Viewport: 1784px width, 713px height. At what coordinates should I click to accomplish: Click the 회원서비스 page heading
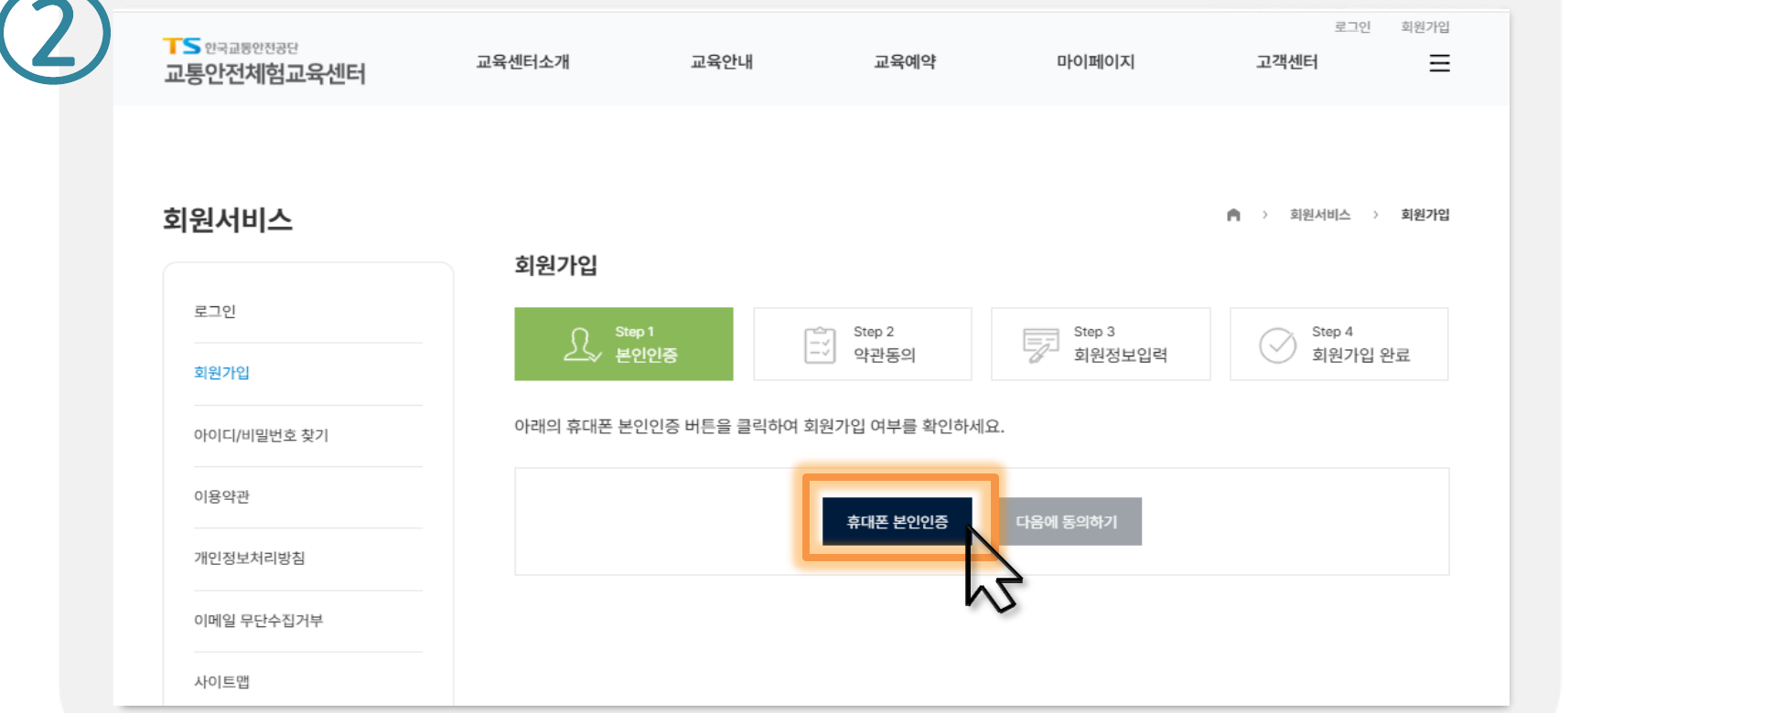tap(228, 220)
